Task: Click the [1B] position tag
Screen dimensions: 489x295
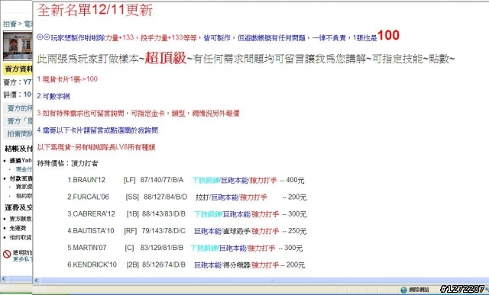Action: [x=132, y=213]
